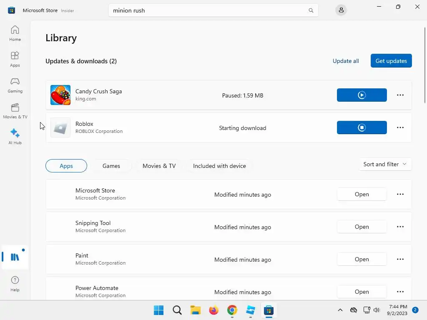427x320 pixels.
Task: Open the Apps section in sidebar
Action: [x=15, y=59]
